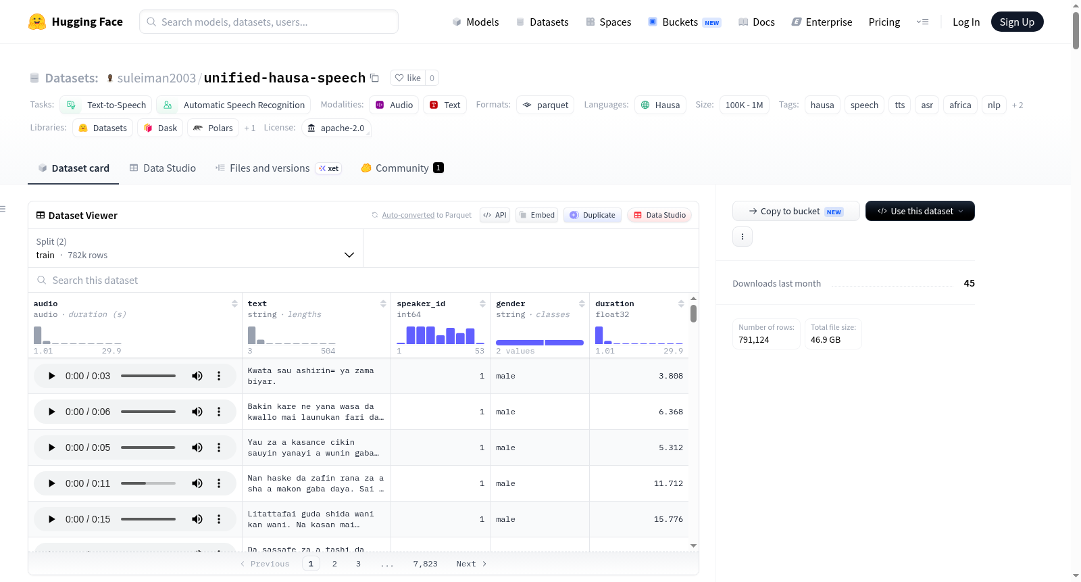Expand the navigation more-options menu
Viewport: 1081px width, 582px height.
coord(922,22)
